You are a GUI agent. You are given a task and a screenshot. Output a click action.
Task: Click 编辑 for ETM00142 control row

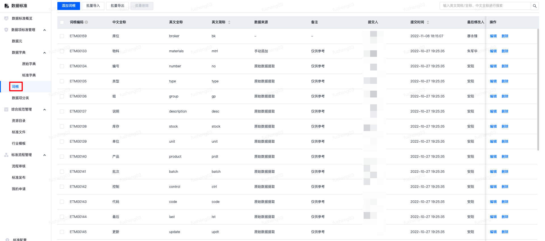pos(493,187)
